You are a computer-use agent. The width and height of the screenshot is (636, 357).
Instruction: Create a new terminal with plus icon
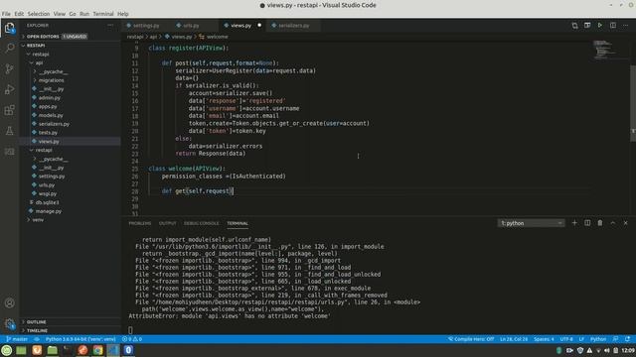[x=574, y=223]
